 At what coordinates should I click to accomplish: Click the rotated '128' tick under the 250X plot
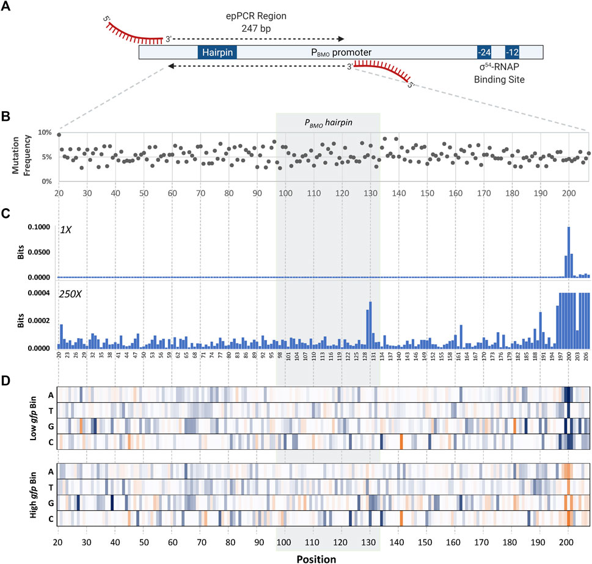(x=365, y=356)
